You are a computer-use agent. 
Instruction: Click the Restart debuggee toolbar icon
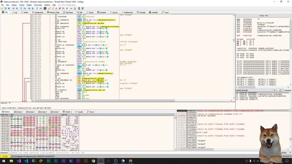(x=5, y=9)
